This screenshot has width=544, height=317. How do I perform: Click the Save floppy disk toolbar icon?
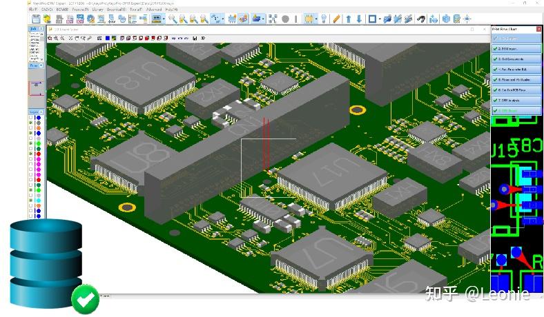pyautogui.click(x=36, y=19)
